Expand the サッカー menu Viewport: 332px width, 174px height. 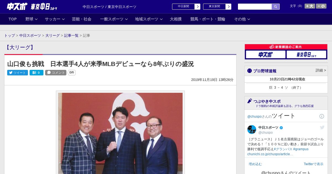(x=55, y=19)
